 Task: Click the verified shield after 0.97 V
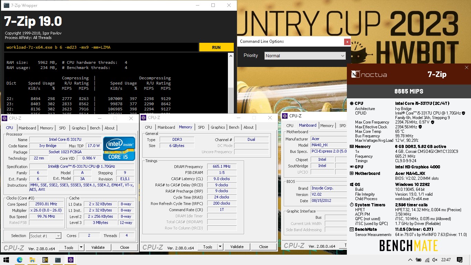pyautogui.click(x=432, y=122)
